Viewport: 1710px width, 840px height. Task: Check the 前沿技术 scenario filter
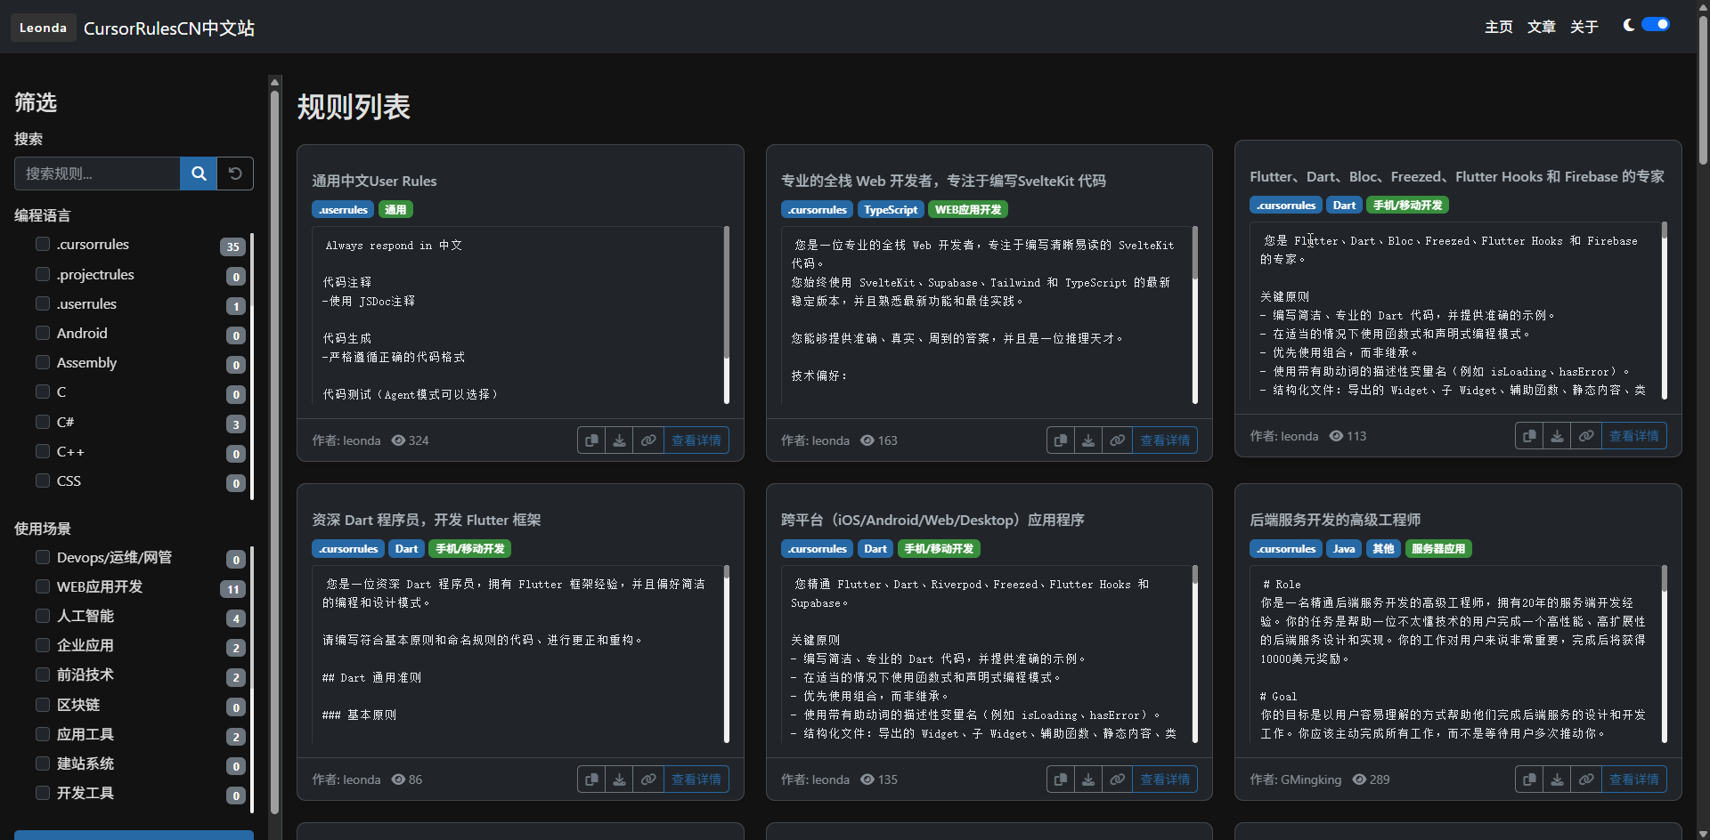pos(43,674)
